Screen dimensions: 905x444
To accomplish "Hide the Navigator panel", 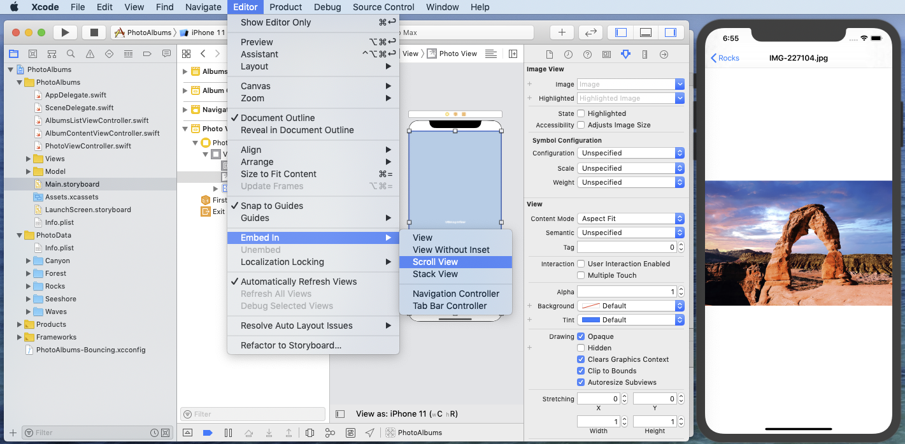I will pyautogui.click(x=621, y=32).
